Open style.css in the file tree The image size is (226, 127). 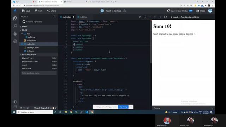pos(30,51)
